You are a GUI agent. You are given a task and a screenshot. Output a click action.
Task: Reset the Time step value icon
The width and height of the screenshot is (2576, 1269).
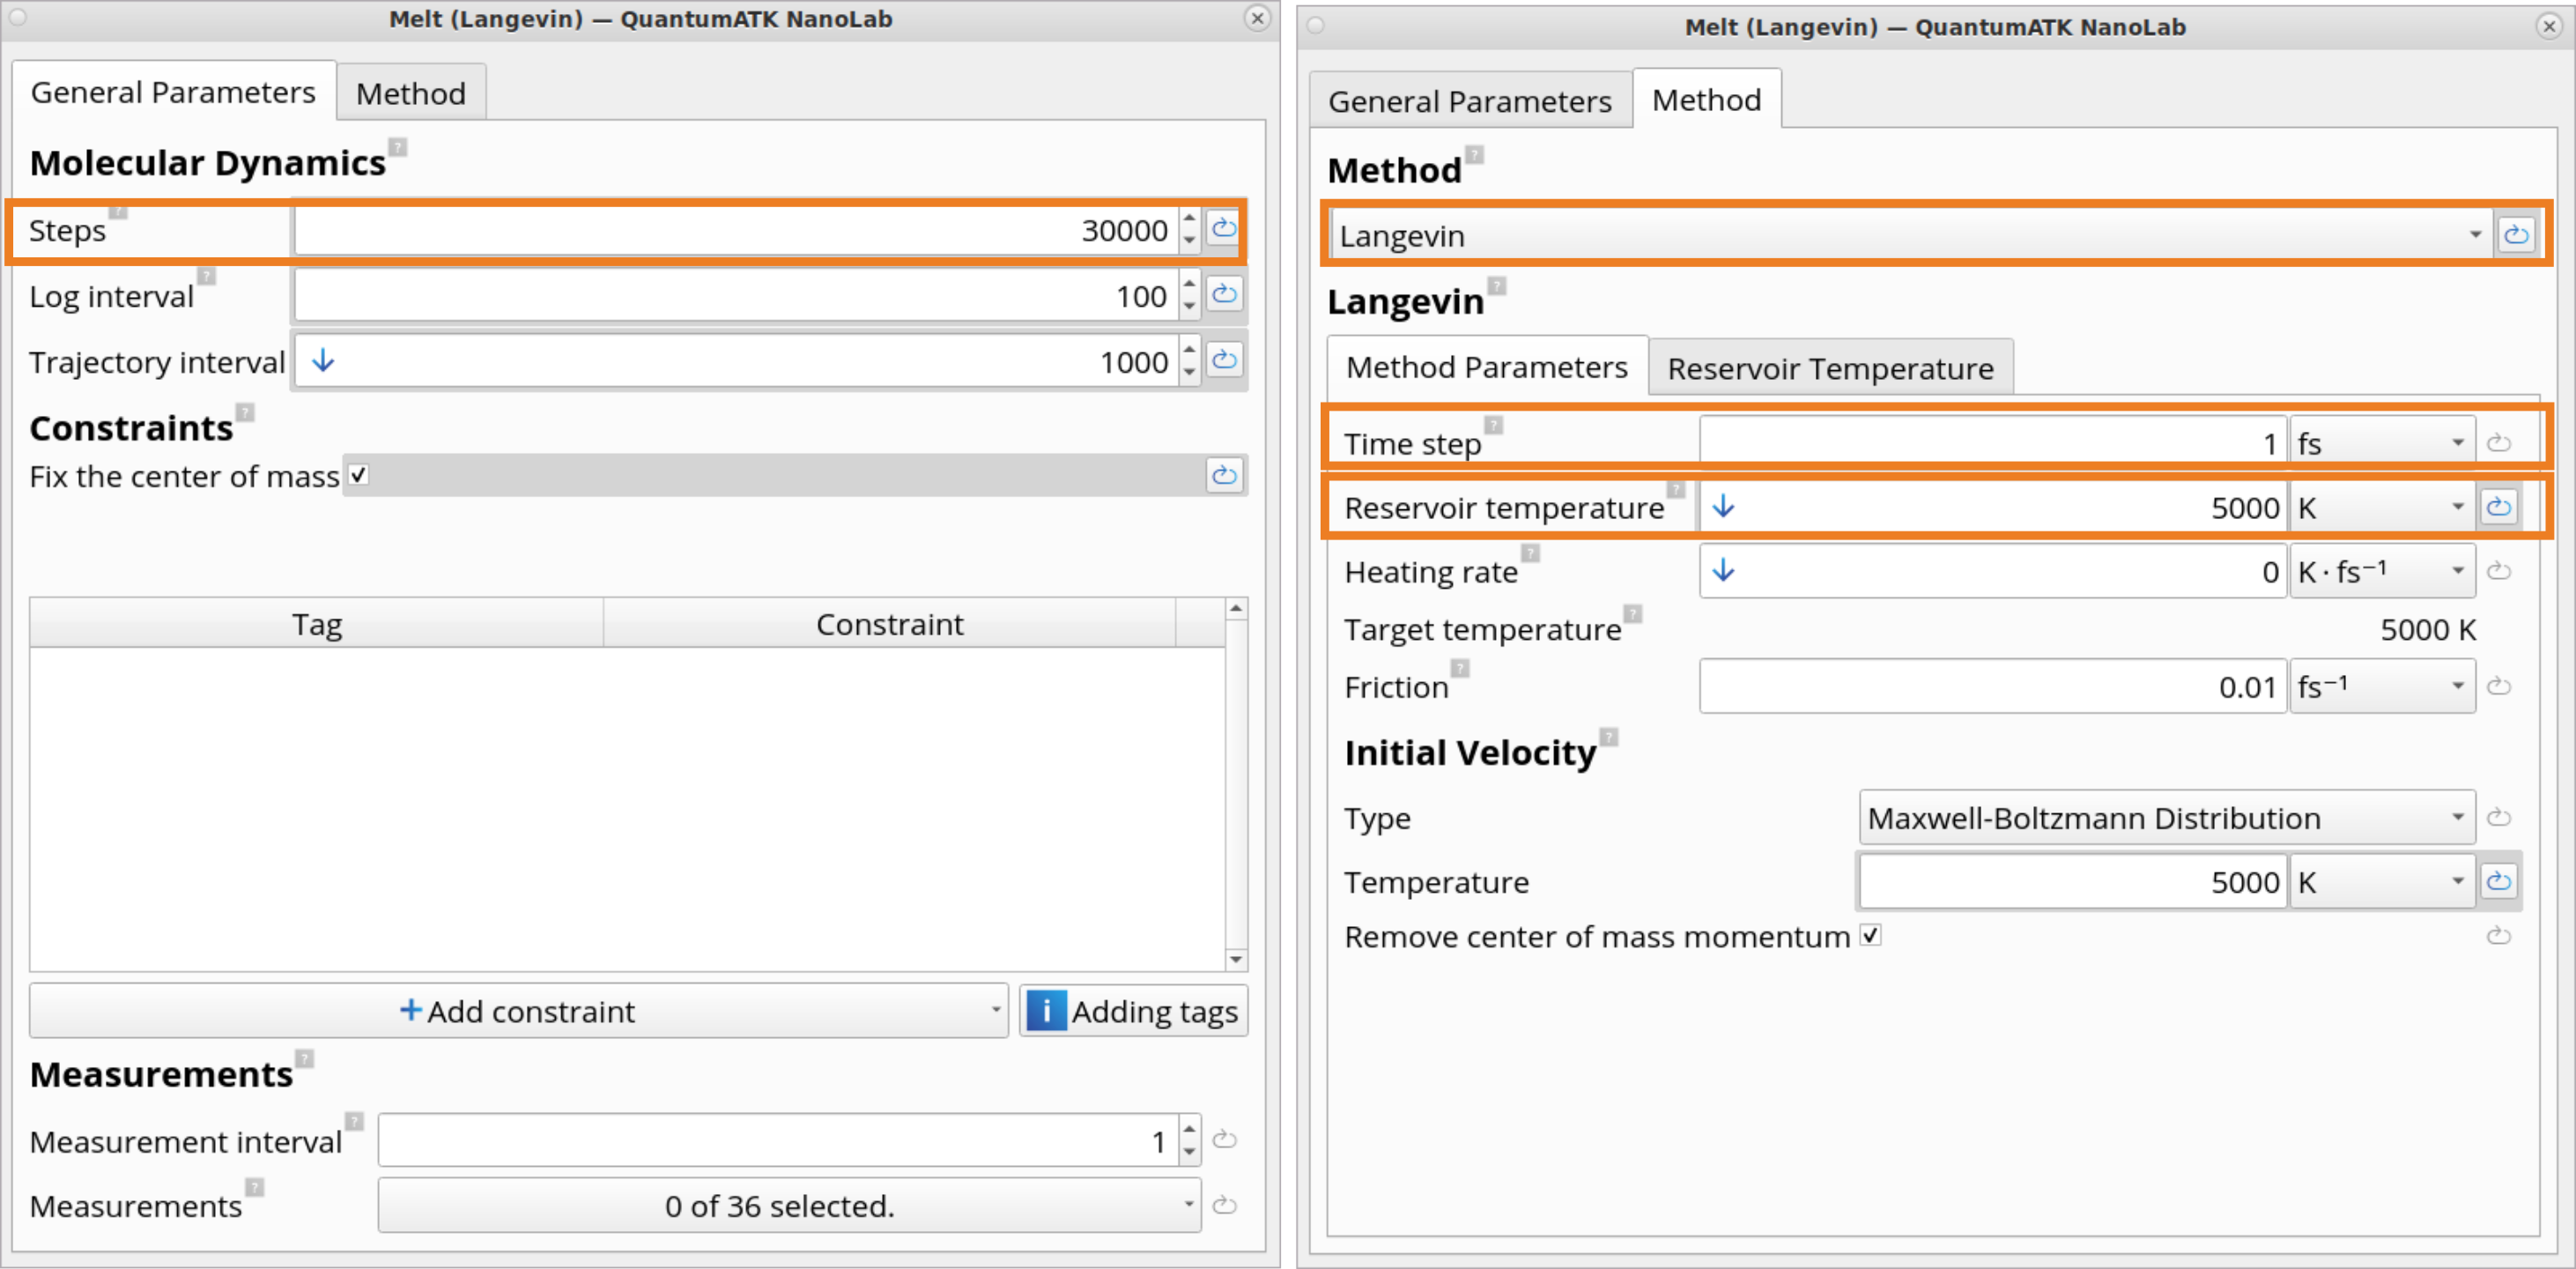coord(2499,442)
